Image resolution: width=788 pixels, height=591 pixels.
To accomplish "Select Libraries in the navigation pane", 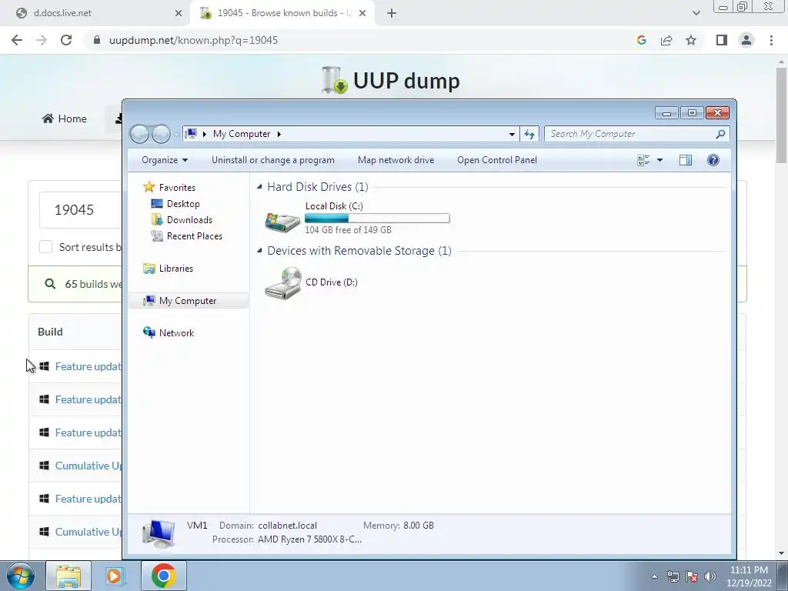I will click(176, 269).
